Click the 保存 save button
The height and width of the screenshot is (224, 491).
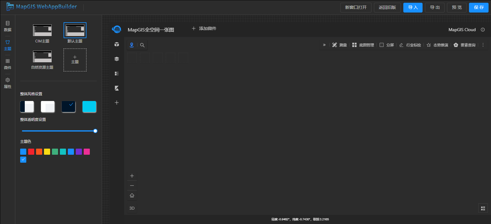(479, 8)
